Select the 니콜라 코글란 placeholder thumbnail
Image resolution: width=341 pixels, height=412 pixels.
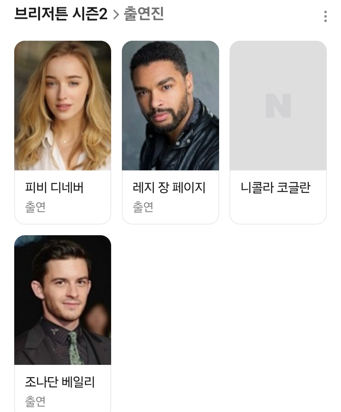click(x=278, y=106)
